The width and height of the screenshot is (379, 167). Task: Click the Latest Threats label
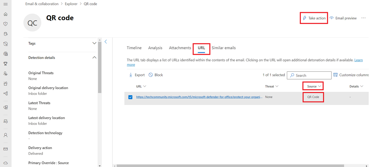pos(39,103)
